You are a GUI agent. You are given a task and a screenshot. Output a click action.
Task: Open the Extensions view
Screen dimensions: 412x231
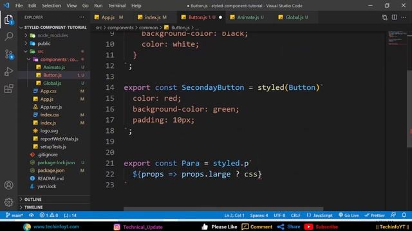[x=8, y=89]
